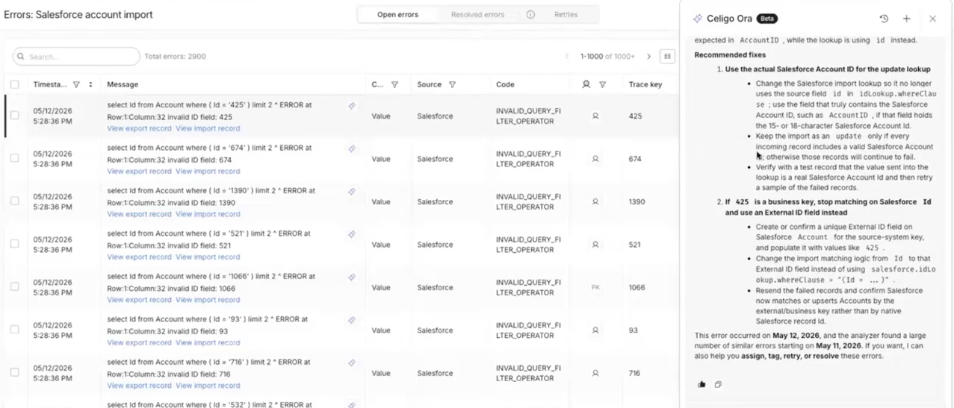Image resolution: width=954 pixels, height=408 pixels.
Task: Open the Source column filter
Action: (x=452, y=85)
